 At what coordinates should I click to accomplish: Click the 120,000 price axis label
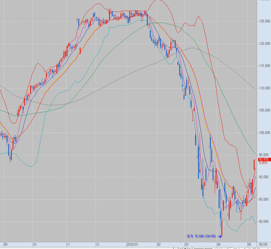point(264,44)
